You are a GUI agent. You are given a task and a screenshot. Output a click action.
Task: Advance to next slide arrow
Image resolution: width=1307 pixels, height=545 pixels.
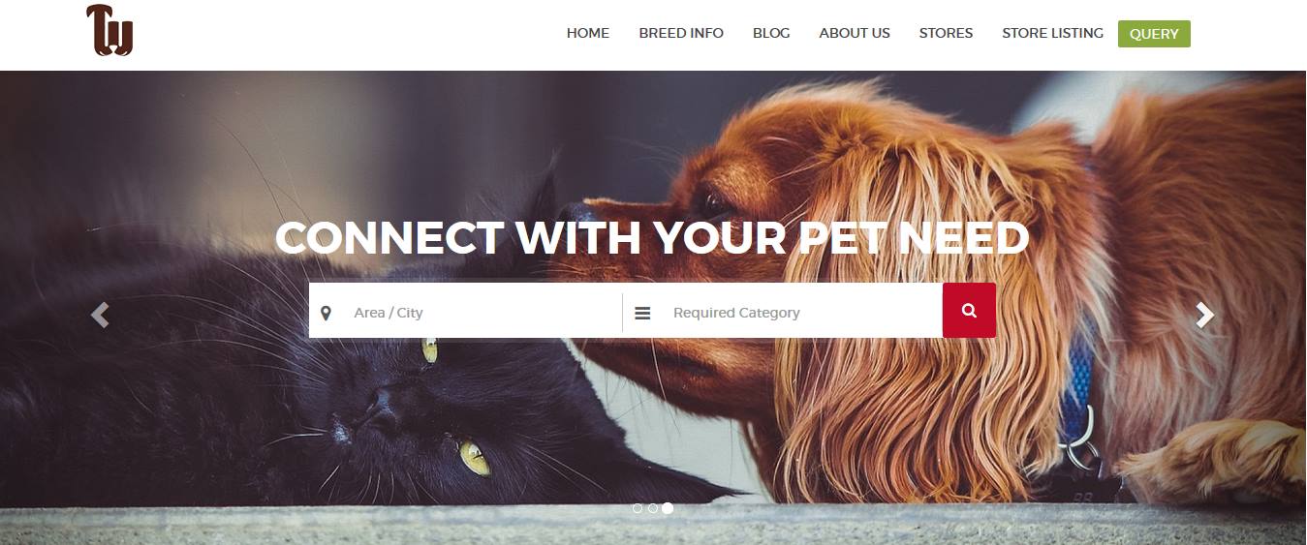pos(1204,315)
